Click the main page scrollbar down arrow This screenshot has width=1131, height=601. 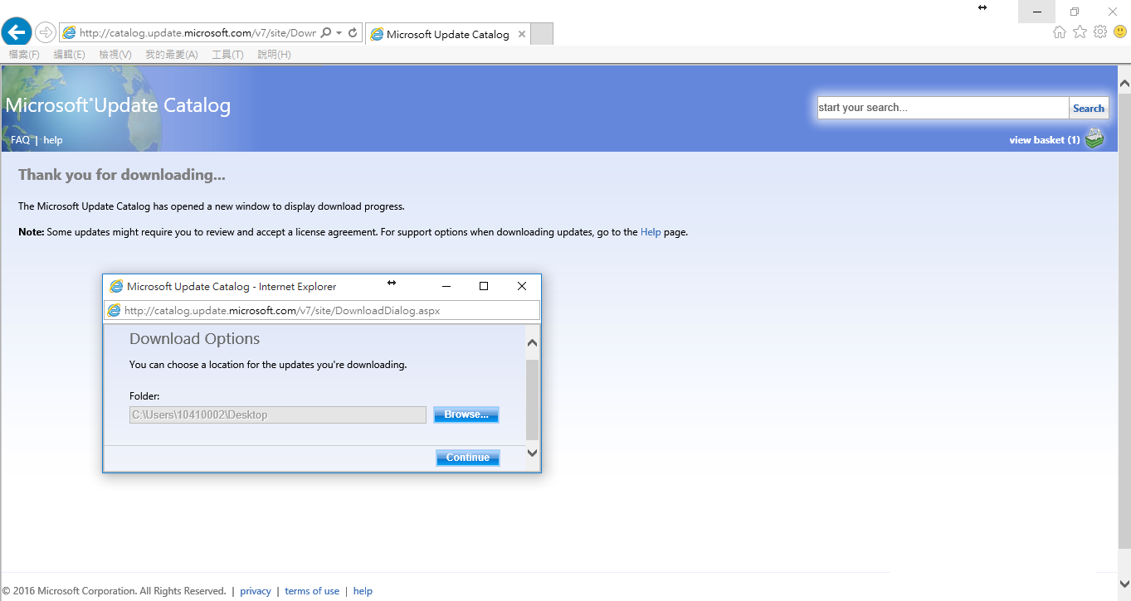click(1124, 584)
